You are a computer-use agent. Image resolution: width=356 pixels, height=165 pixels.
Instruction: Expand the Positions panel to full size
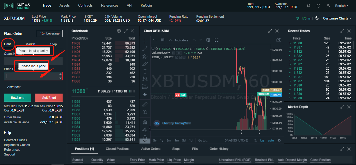point(342,149)
